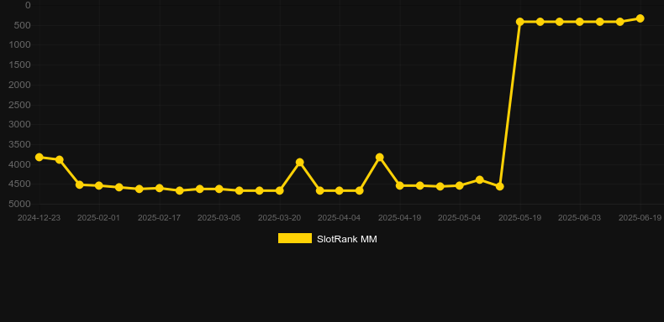Select the first data point at 2024-12-23
Viewport: 664px width, 322px height.
click(x=40, y=157)
